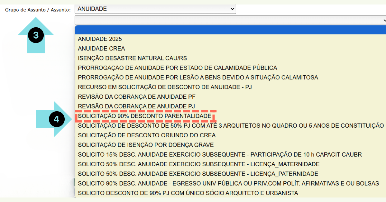Viewport: 386px width, 202px height.
Task: Select SOLICITAÇÃO DE DESCONTO ORIUNDO DO CREA
Action: click(147, 135)
